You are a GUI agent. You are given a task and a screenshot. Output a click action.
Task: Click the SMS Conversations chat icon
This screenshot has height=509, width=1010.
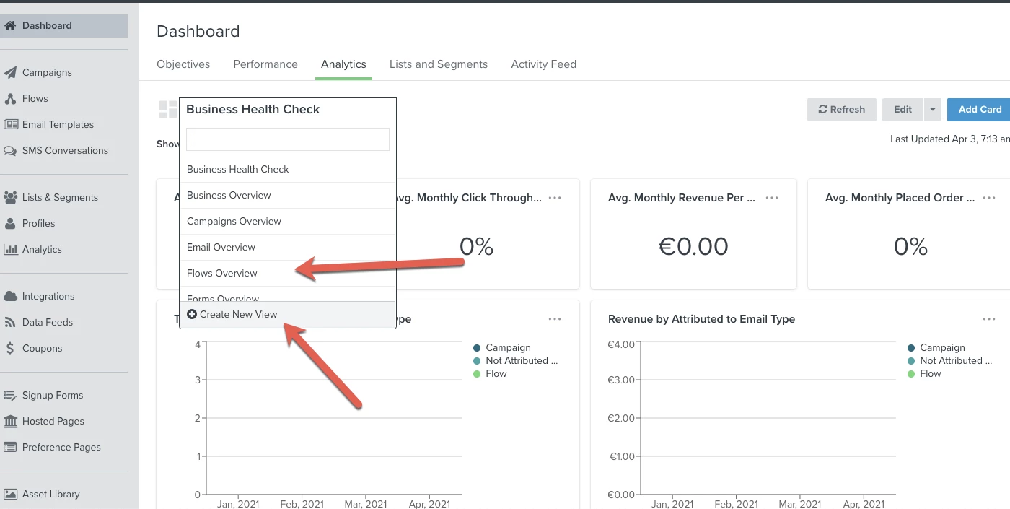(x=10, y=150)
